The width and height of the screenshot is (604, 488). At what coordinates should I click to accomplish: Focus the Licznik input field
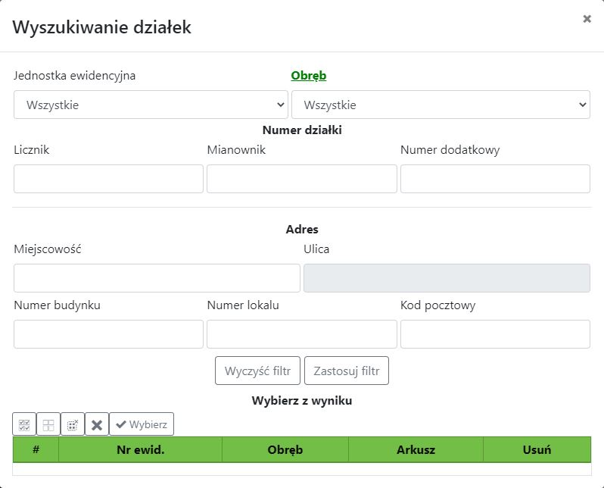[108, 179]
